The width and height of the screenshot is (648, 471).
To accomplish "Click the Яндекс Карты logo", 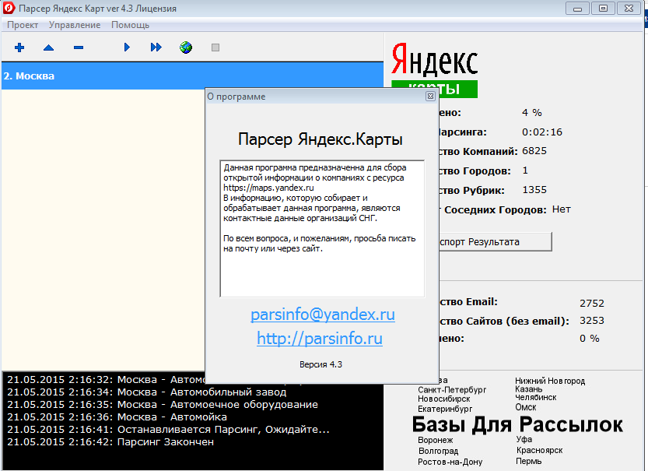I will [x=433, y=63].
